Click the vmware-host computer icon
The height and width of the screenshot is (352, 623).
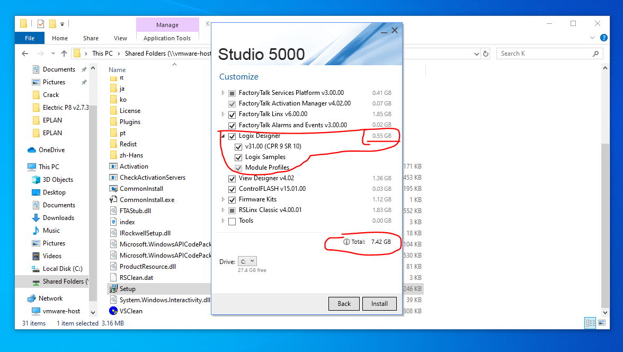pos(36,311)
